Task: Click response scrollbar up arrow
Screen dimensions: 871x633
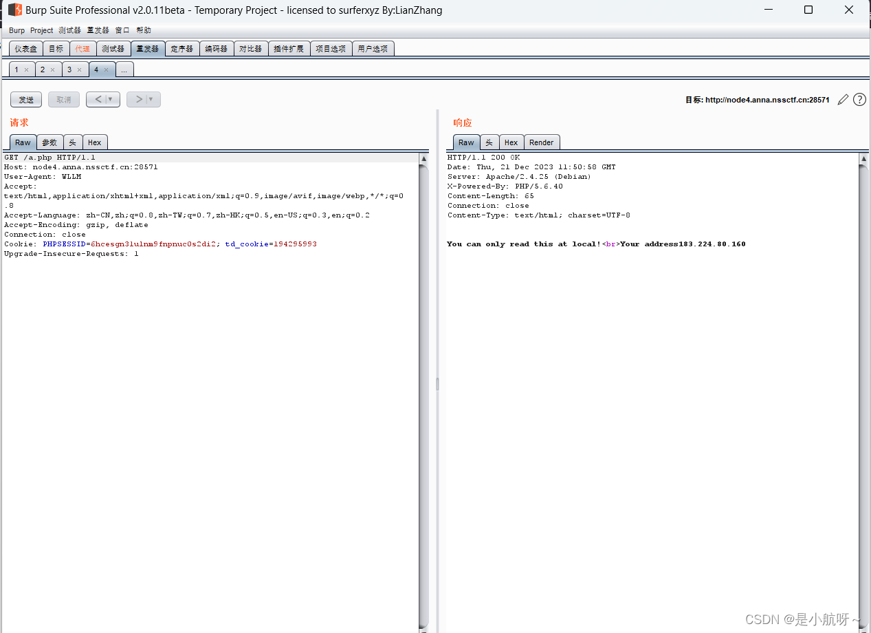Action: click(x=863, y=159)
